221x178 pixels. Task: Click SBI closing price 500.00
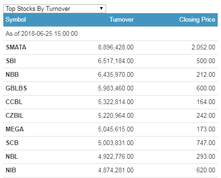206,61
